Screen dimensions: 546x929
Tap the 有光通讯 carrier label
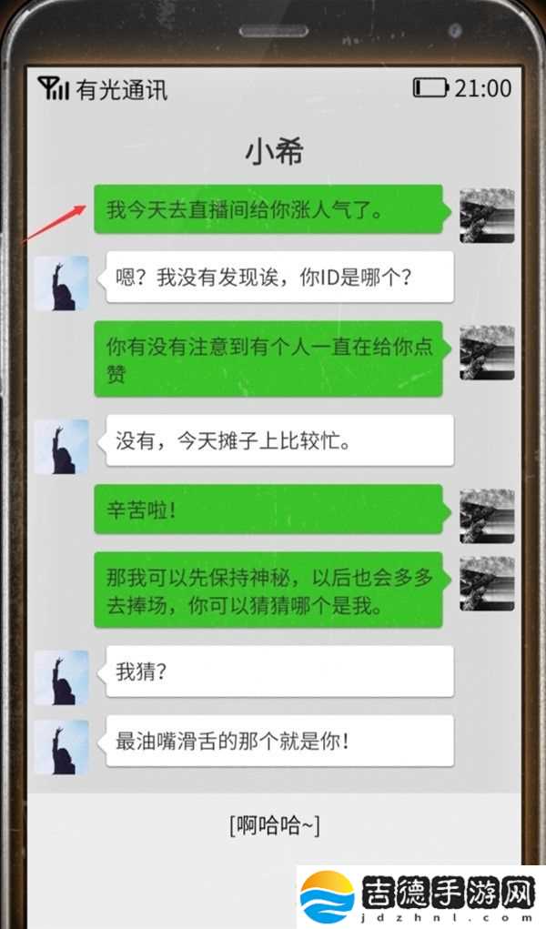pos(122,89)
